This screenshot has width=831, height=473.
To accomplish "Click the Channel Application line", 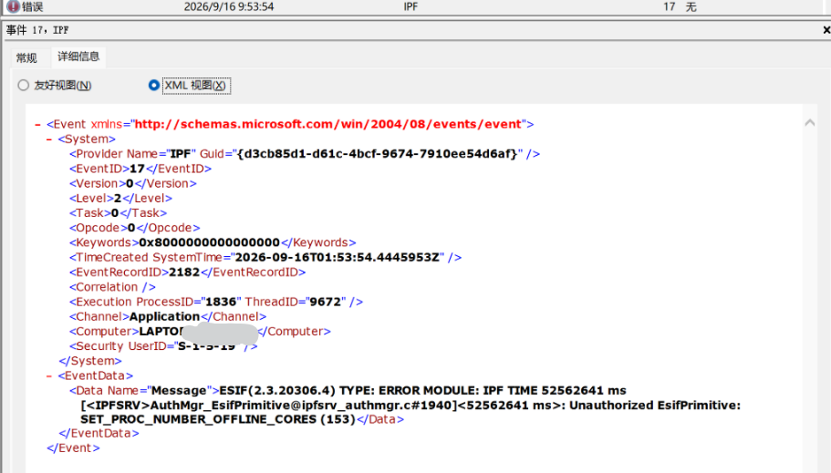I will (x=168, y=317).
